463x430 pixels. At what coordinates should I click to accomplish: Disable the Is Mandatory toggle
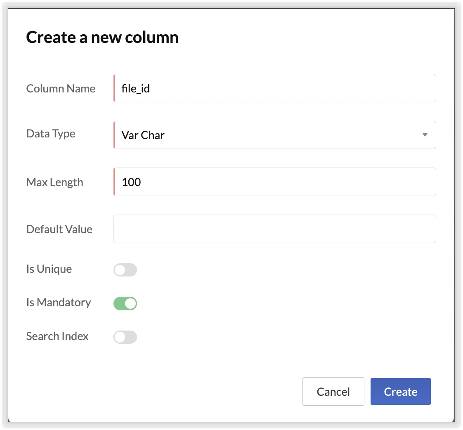[125, 304]
